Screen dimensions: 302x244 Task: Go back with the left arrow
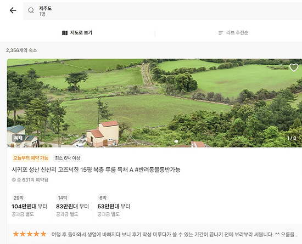point(13,10)
